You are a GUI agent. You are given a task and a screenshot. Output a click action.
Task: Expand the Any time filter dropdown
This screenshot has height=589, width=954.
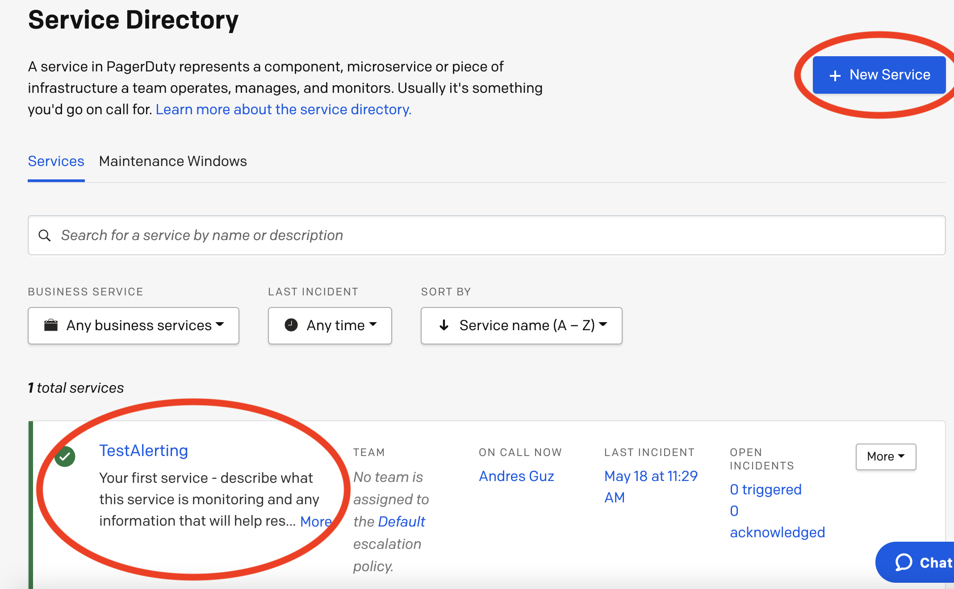click(x=330, y=325)
